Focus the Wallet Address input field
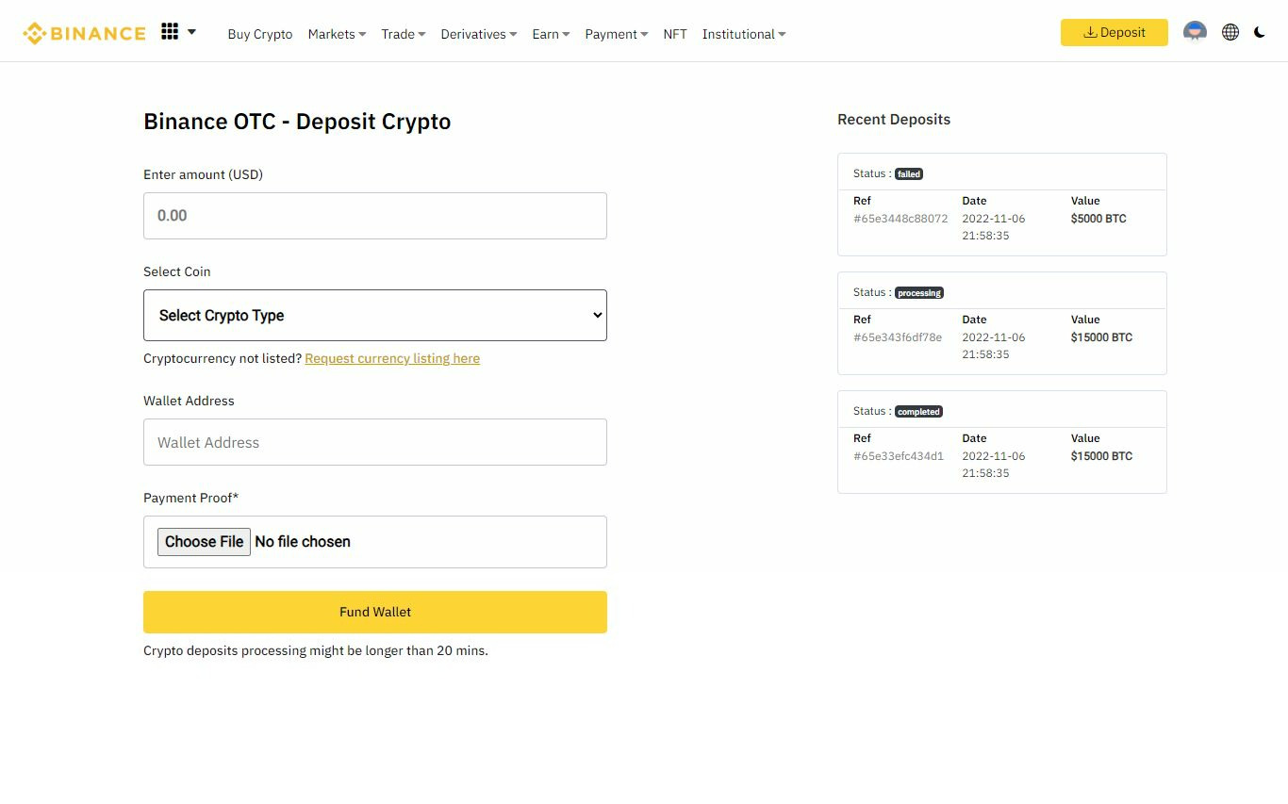The image size is (1288, 804). click(x=375, y=442)
